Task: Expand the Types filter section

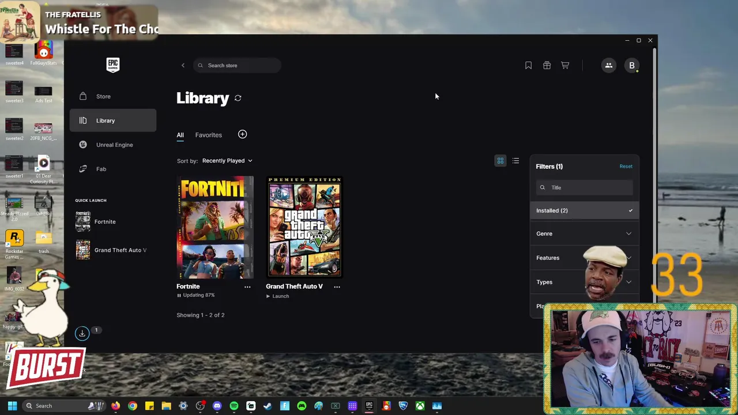Action: click(584, 282)
